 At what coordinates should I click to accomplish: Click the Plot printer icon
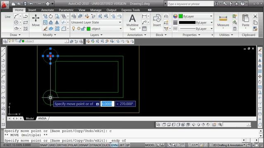[48, 4]
